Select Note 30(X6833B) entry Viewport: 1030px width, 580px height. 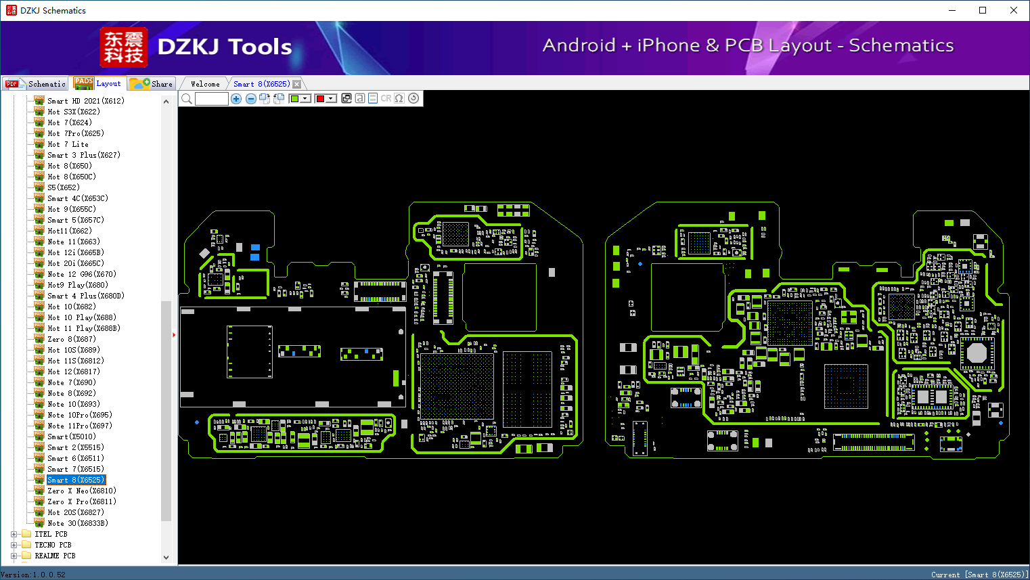coord(78,523)
